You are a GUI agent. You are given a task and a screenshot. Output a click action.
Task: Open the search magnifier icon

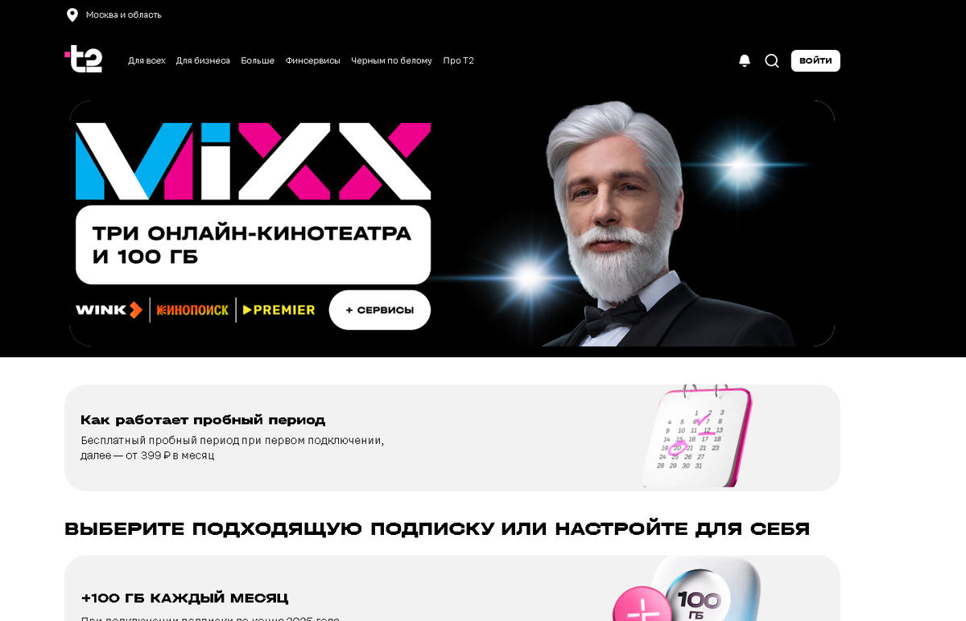pos(772,61)
